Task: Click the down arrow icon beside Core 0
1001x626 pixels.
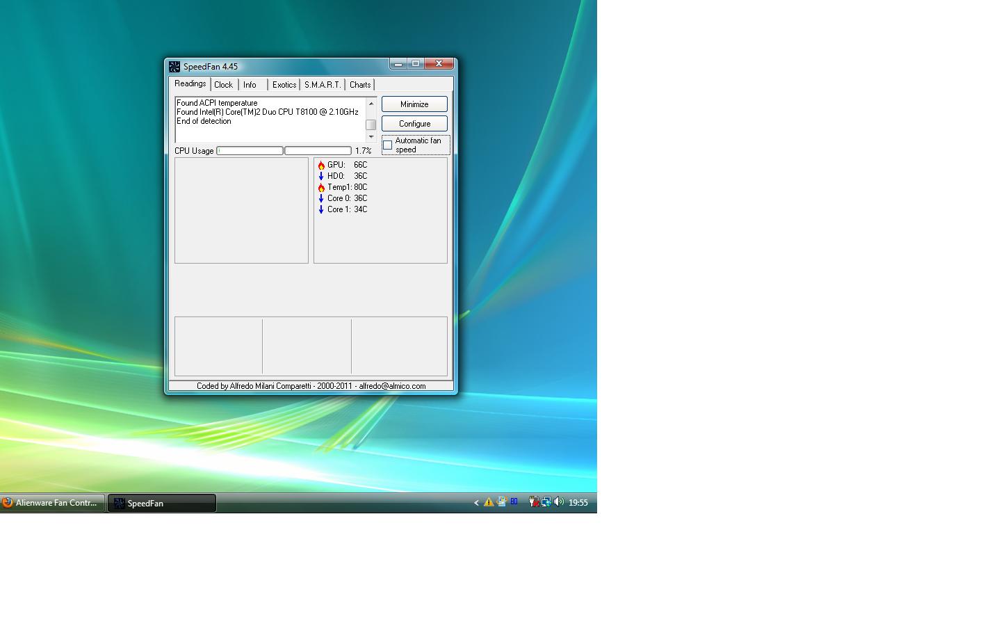Action: (x=321, y=199)
